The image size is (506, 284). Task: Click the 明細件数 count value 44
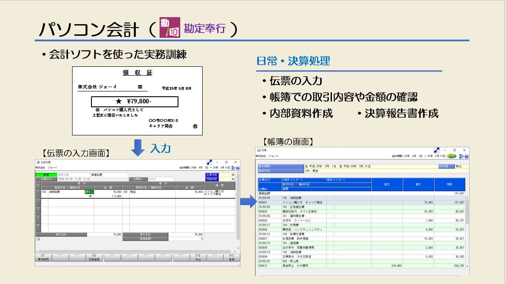pyautogui.click(x=227, y=179)
